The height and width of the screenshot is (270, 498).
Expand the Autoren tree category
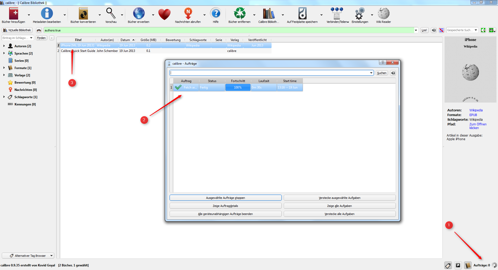coord(4,46)
